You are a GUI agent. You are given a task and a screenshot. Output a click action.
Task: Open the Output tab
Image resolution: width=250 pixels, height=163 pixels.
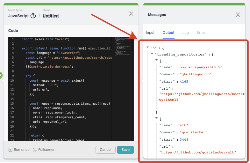[x=168, y=33]
